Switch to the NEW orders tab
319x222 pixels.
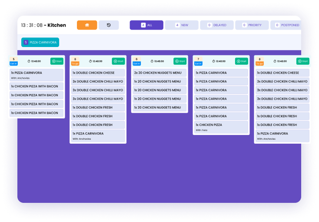pos(182,25)
